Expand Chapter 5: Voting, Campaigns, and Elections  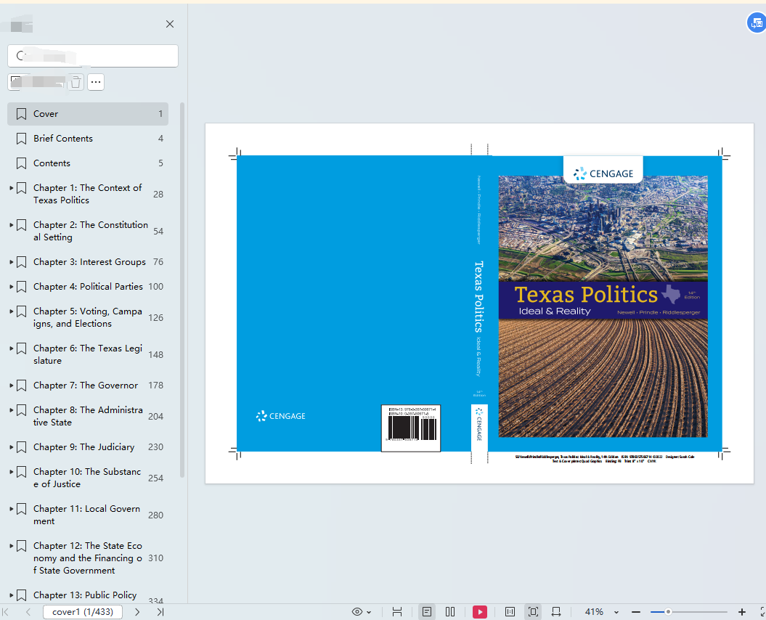(x=11, y=311)
